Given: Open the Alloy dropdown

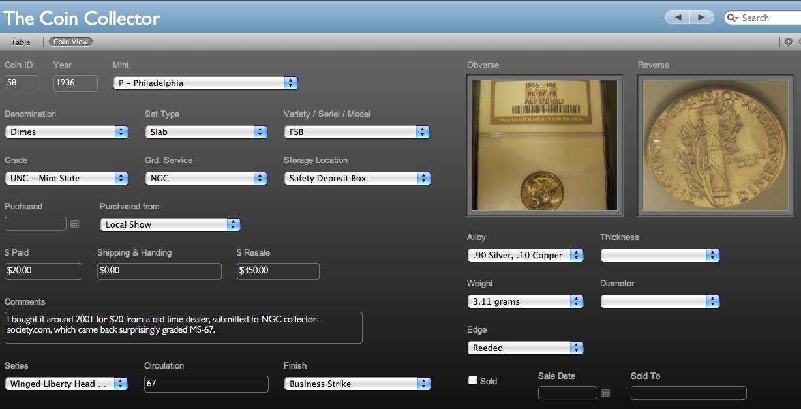Looking at the screenshot, I should [x=525, y=255].
